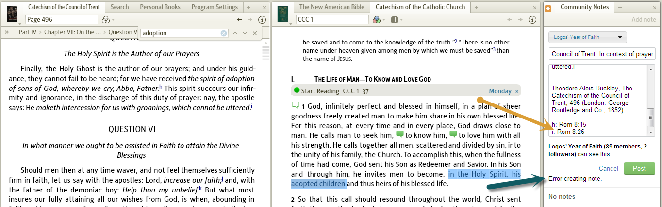Open Logos' Year of Faith group dropdown
This screenshot has height=207, width=662.
(588, 37)
